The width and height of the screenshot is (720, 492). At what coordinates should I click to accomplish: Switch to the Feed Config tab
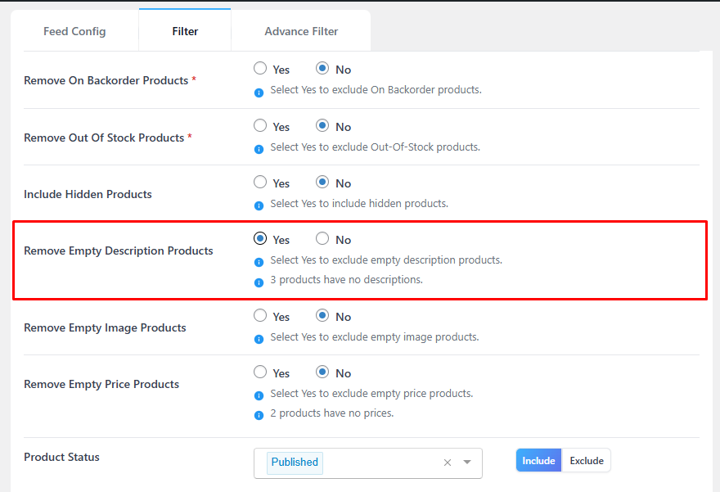click(x=74, y=30)
